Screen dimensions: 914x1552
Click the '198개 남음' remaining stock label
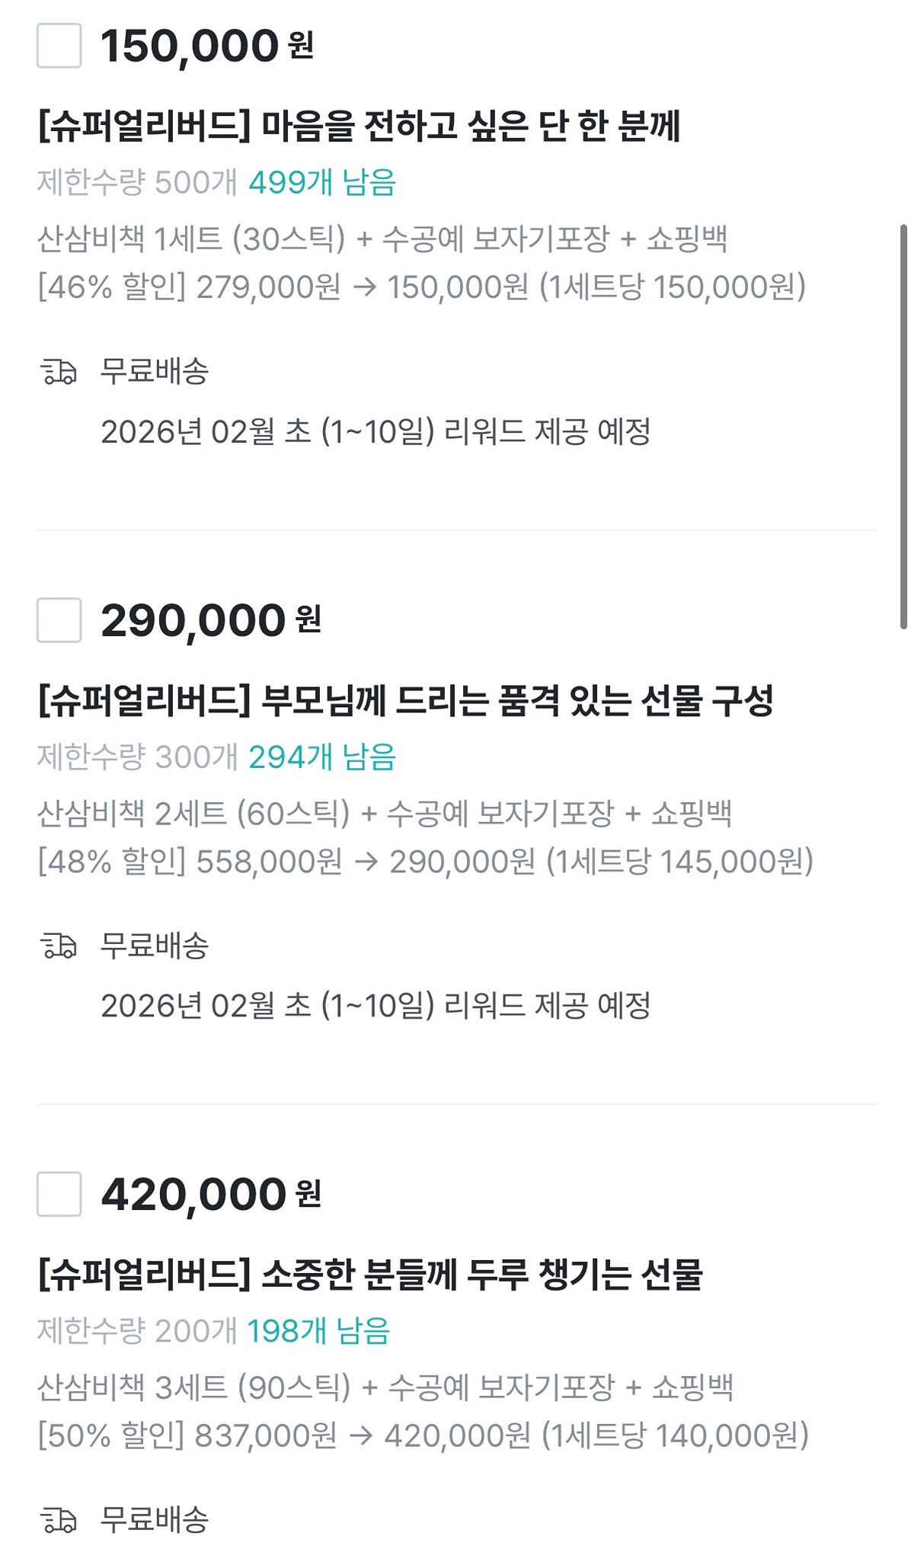[318, 1331]
